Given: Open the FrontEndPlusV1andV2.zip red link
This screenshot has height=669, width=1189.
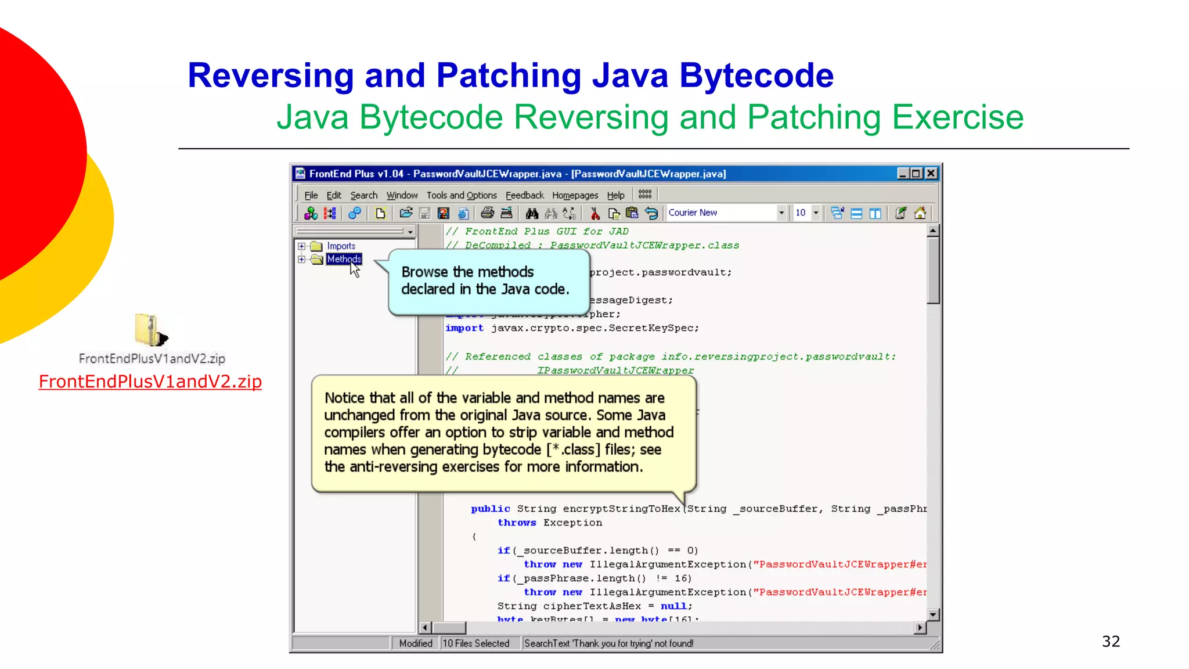Looking at the screenshot, I should click(x=150, y=382).
